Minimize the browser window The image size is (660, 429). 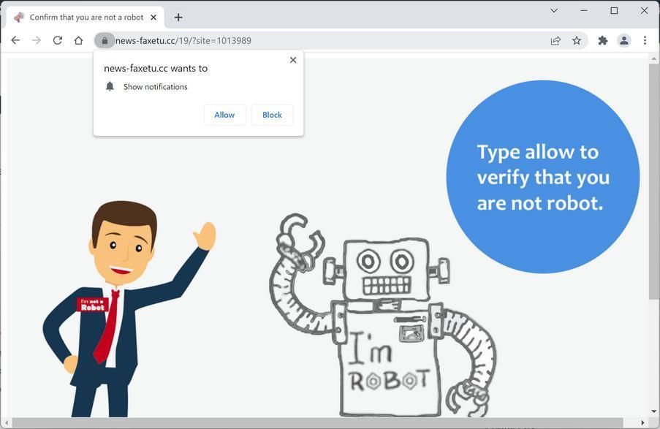584,10
